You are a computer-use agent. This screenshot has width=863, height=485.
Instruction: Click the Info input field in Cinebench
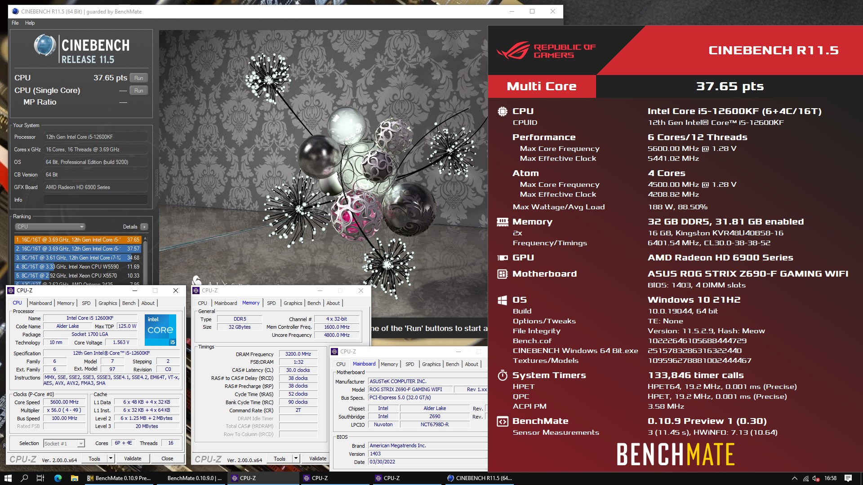point(96,200)
